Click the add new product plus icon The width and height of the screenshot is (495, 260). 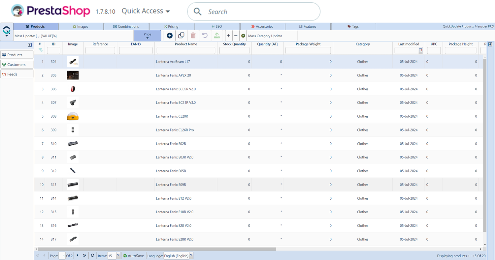tap(170, 36)
